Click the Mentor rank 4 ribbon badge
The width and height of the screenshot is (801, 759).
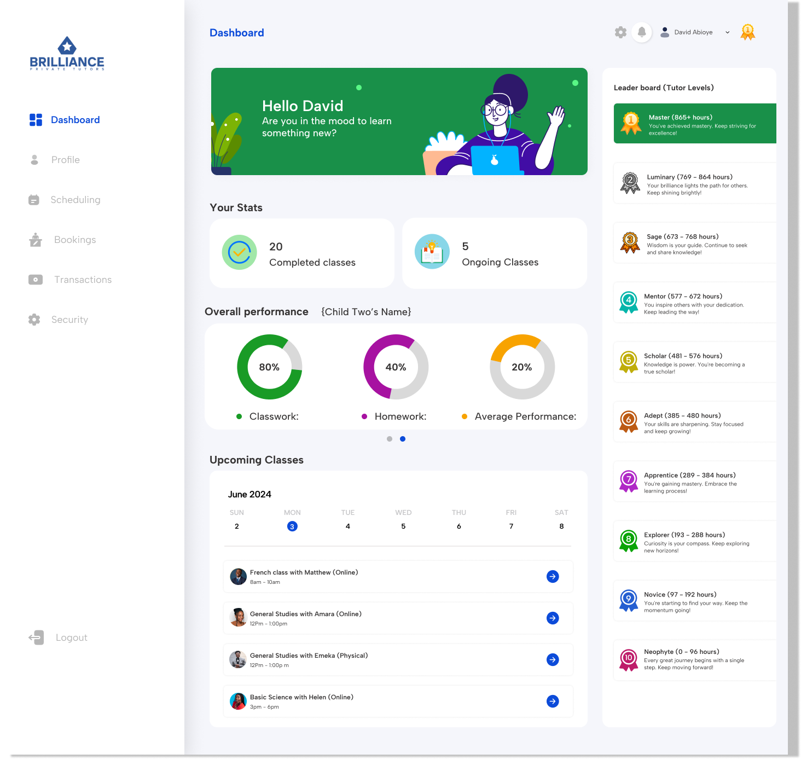tap(629, 302)
